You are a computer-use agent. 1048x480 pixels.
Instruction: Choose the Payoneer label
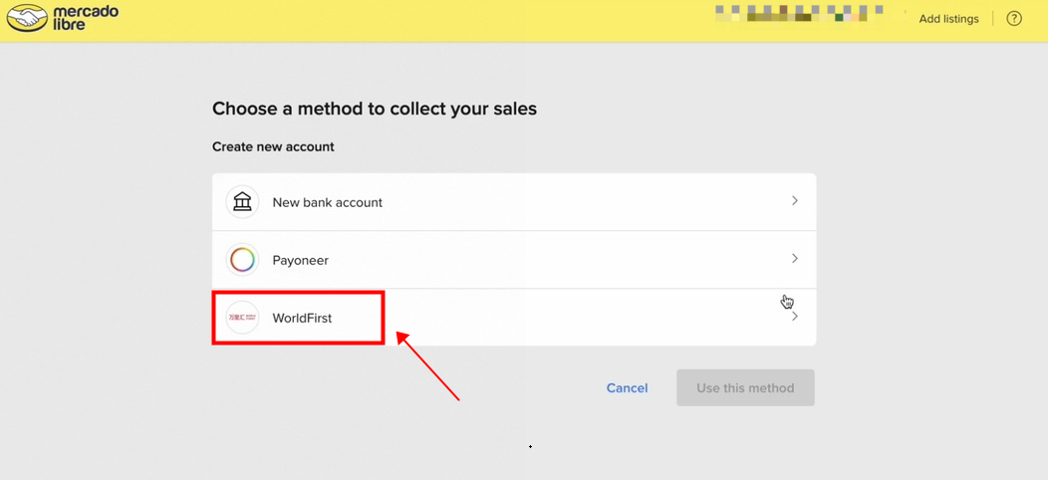[x=300, y=260]
